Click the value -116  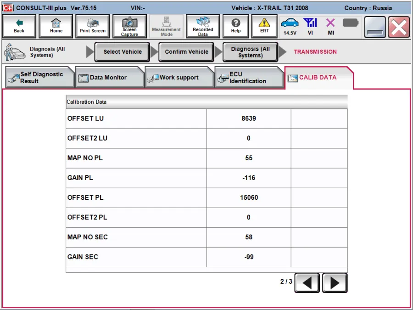click(x=249, y=178)
